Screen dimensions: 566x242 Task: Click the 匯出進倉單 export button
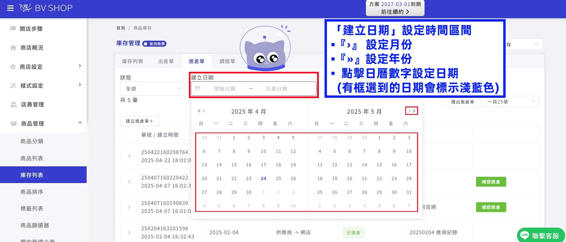pos(463,102)
